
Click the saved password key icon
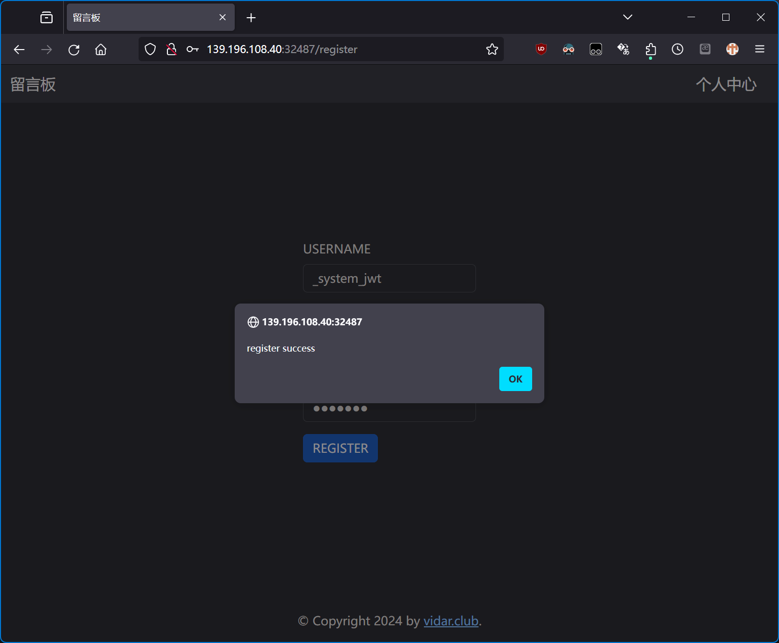(192, 49)
